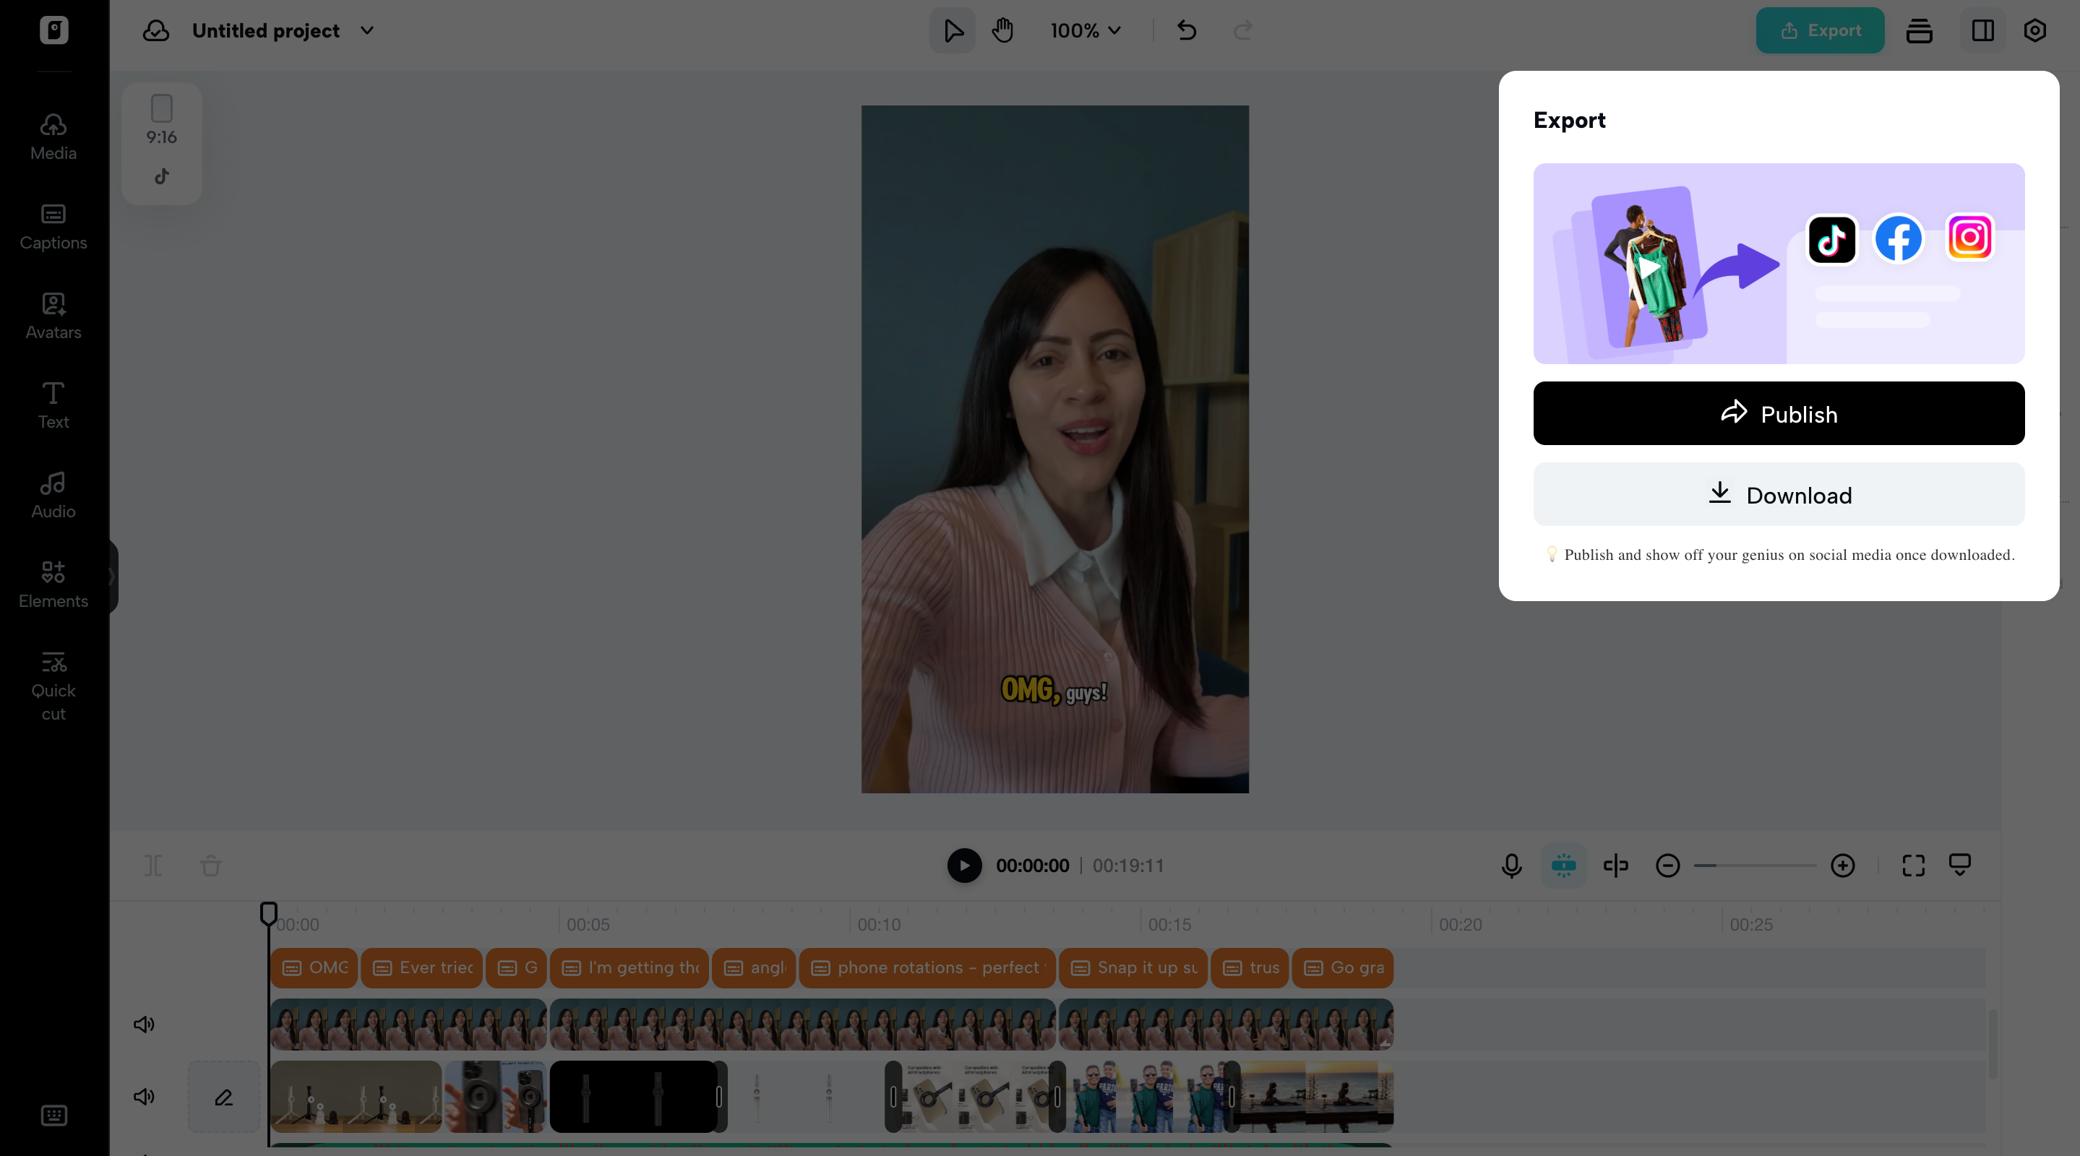The height and width of the screenshot is (1156, 2080).
Task: Open keyboard shortcuts icon at sidebar bottom
Action: tap(53, 1115)
